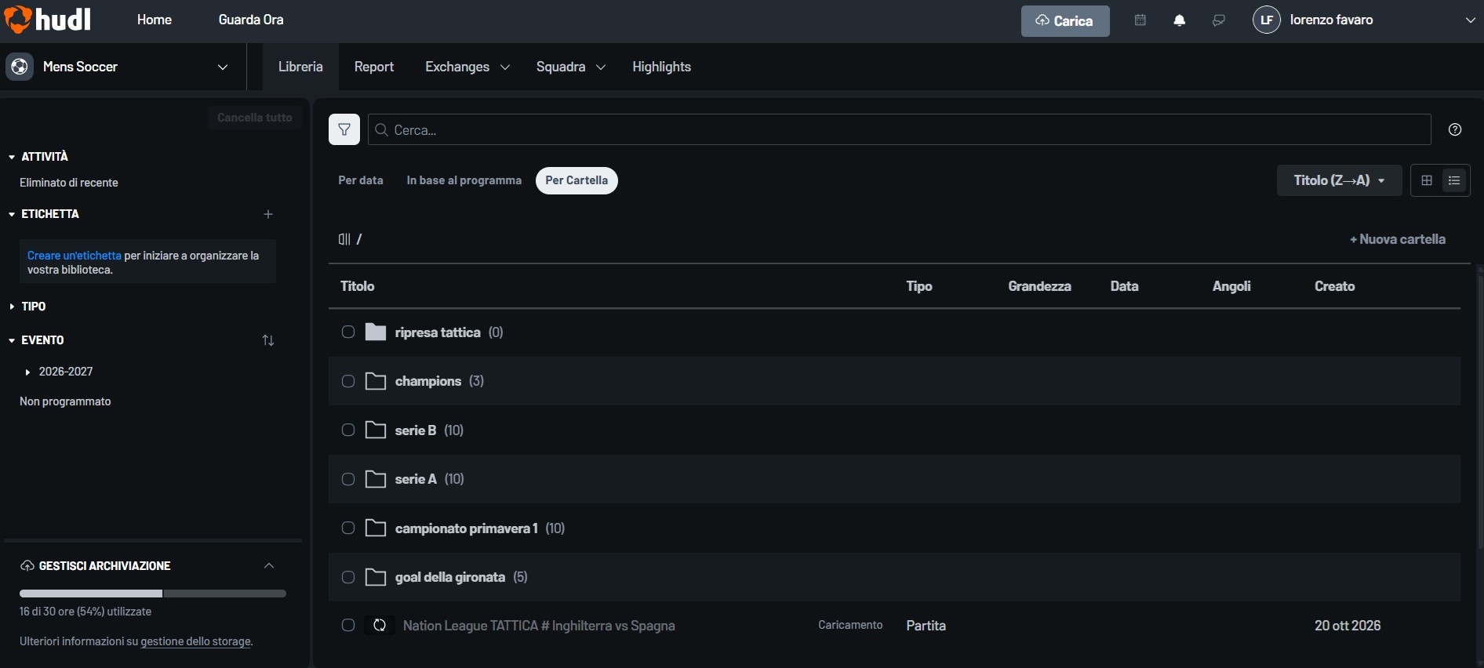1484x668 pixels.
Task: Open the messages chat icon
Action: pos(1218,20)
